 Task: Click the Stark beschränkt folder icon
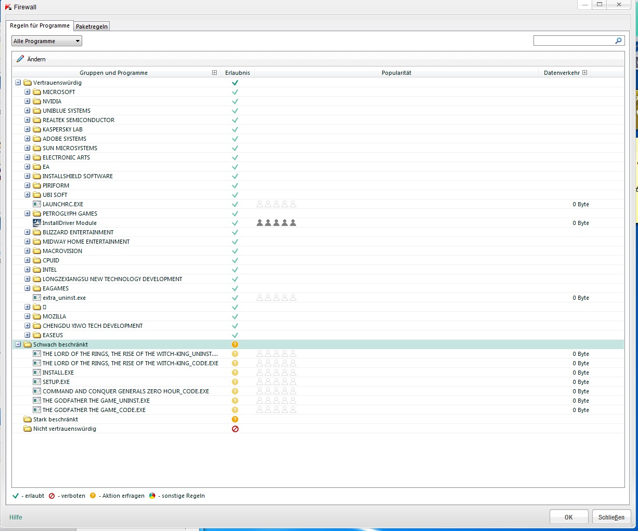(28, 419)
